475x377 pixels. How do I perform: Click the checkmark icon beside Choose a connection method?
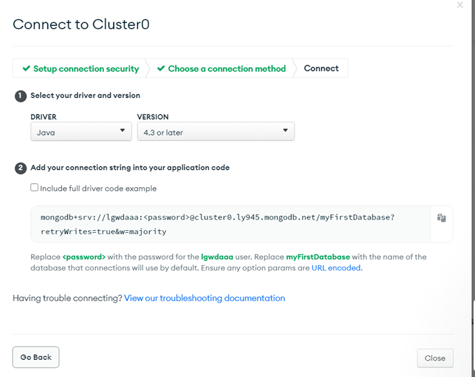(161, 68)
